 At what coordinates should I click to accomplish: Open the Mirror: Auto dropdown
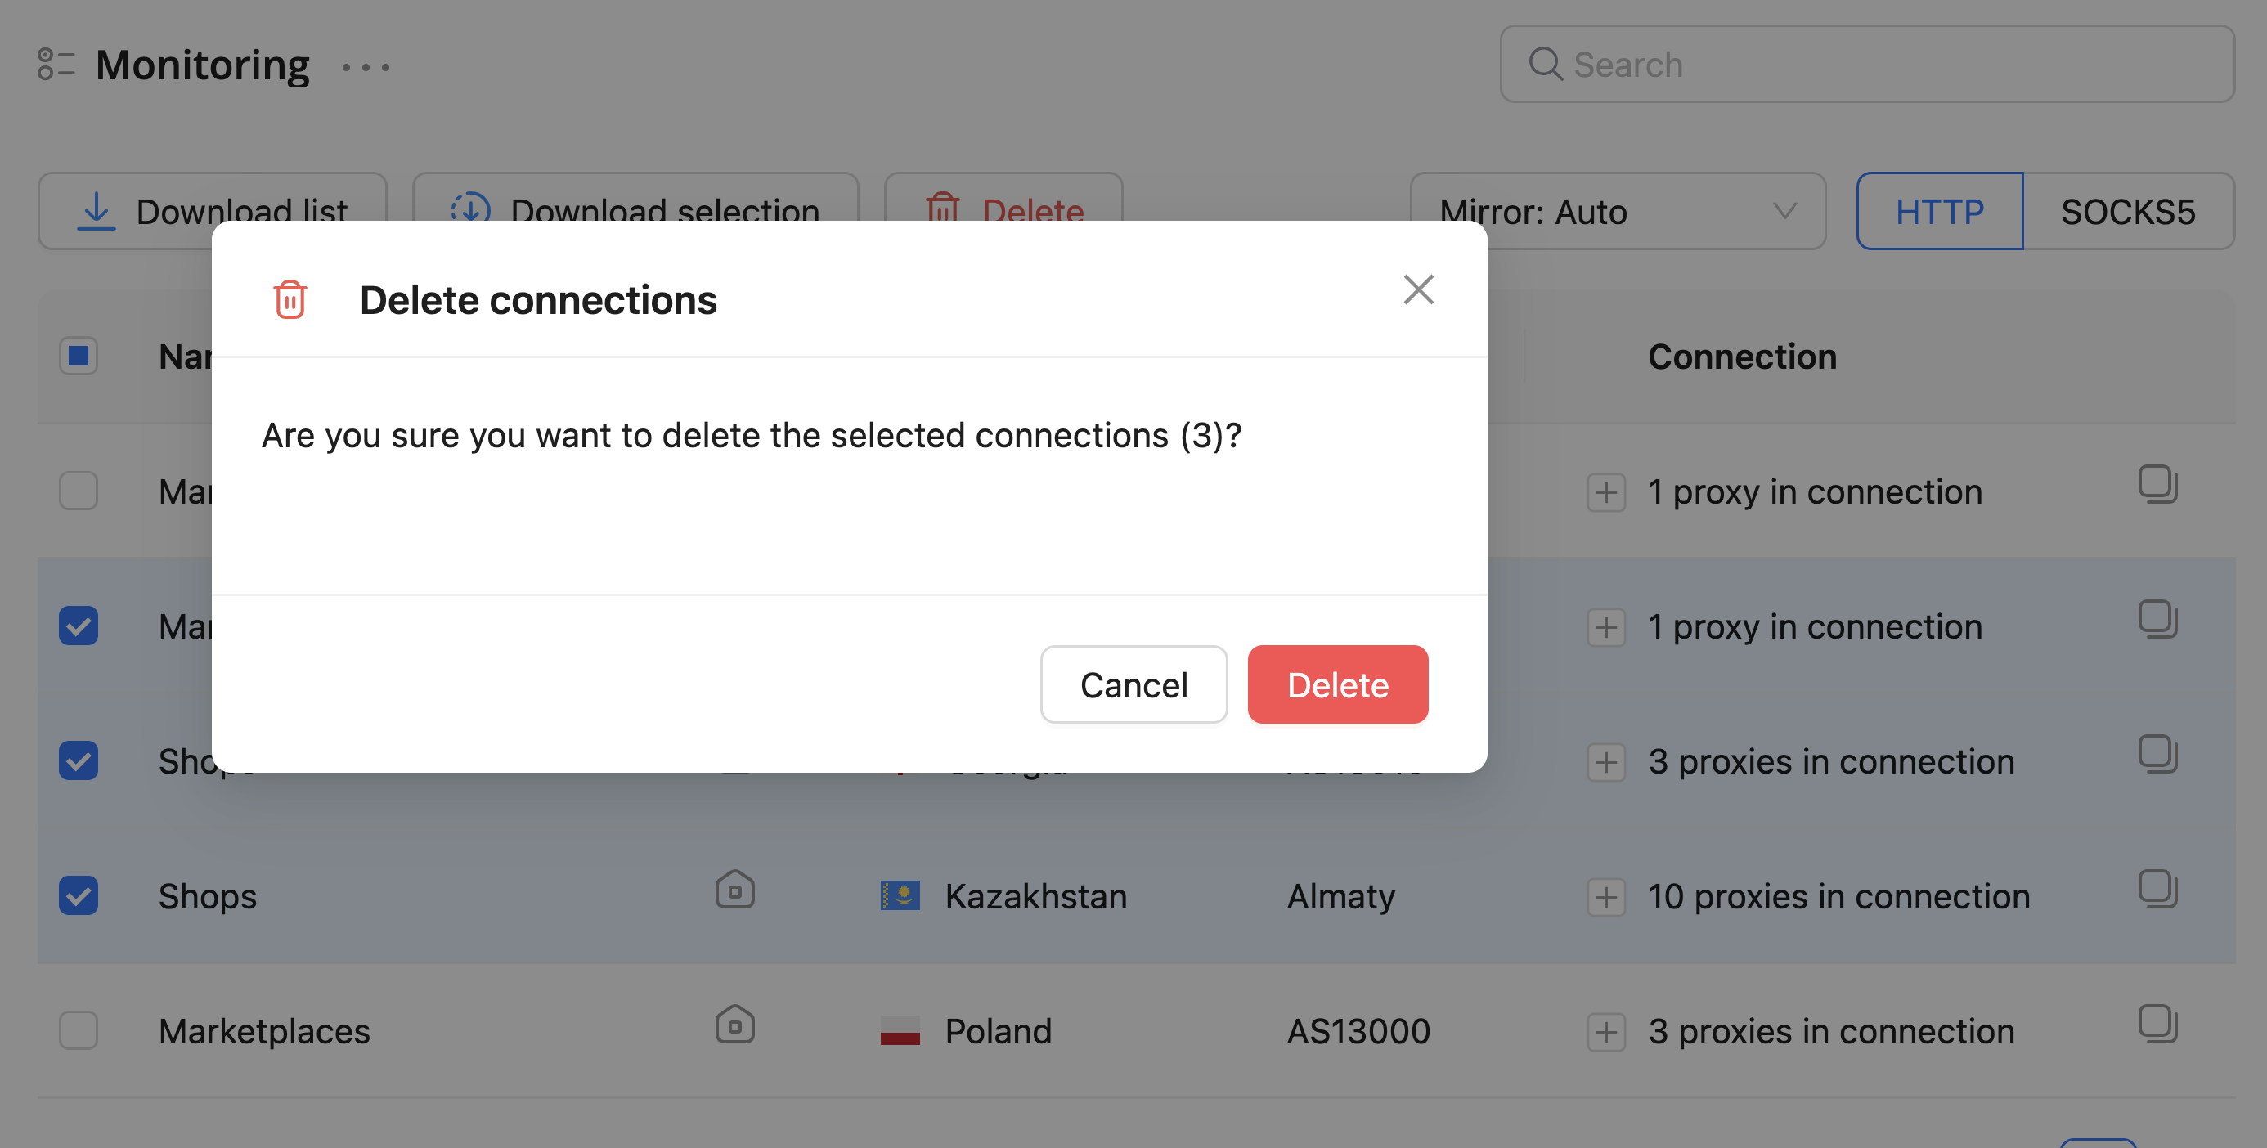1617,211
